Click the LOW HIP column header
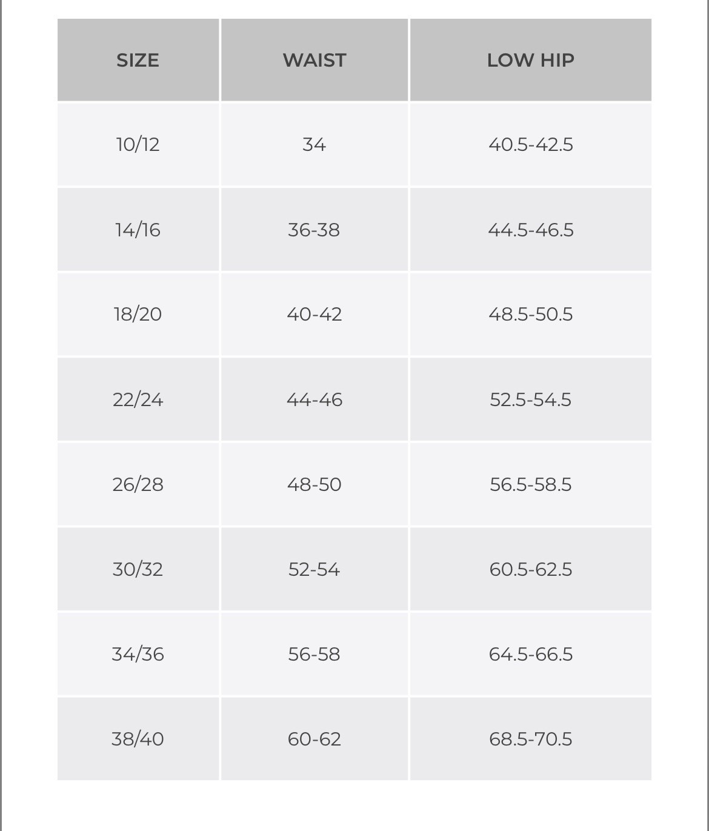The width and height of the screenshot is (709, 831). pyautogui.click(x=531, y=60)
